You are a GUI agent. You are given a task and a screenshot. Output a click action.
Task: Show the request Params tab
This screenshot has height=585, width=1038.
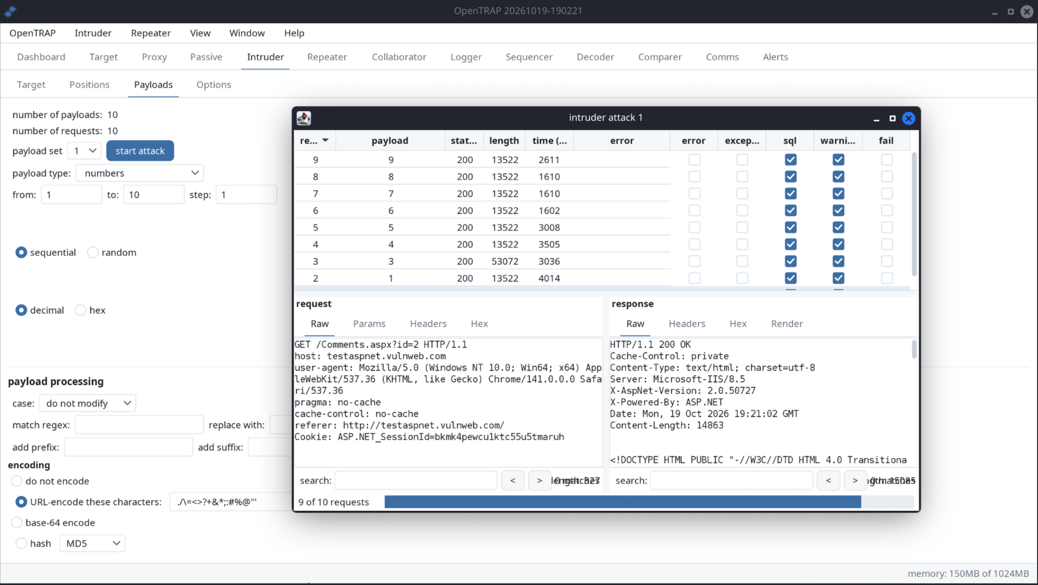pos(369,324)
